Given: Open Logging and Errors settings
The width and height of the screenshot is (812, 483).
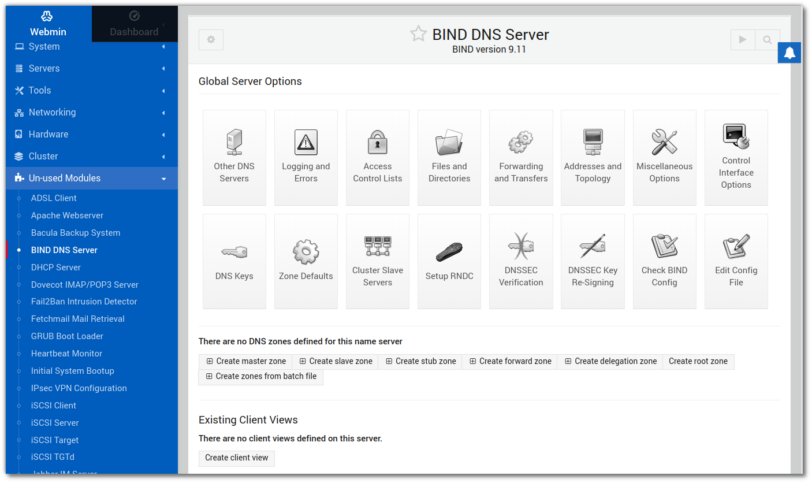Looking at the screenshot, I should point(306,157).
